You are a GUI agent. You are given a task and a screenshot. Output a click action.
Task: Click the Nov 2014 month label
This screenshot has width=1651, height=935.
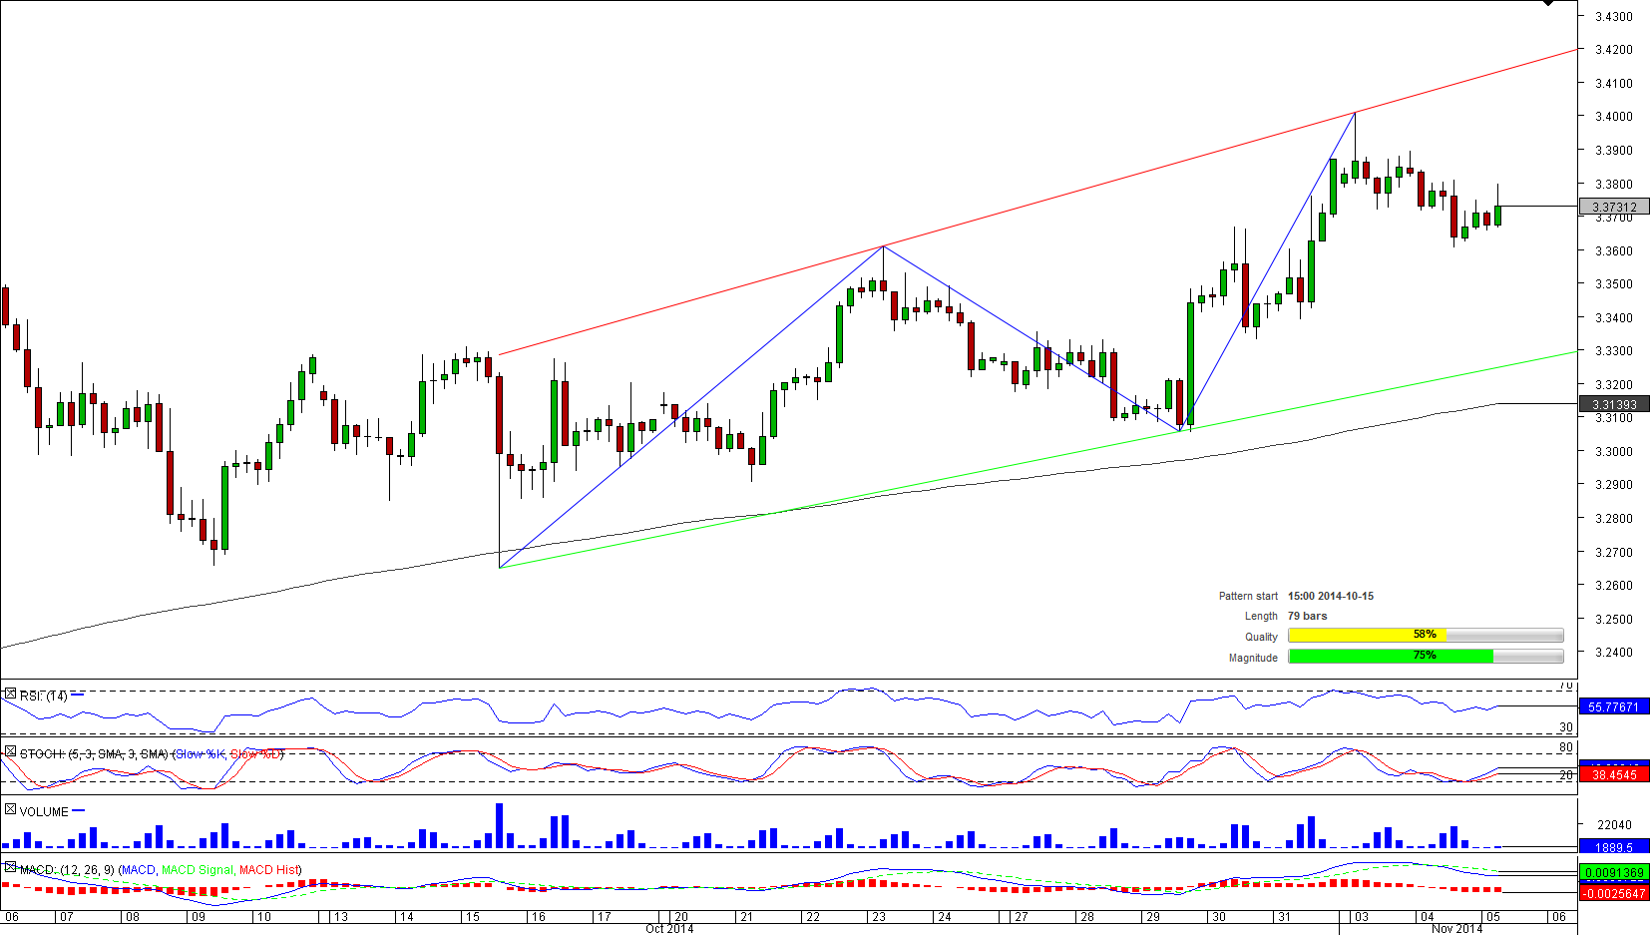[x=1457, y=929]
